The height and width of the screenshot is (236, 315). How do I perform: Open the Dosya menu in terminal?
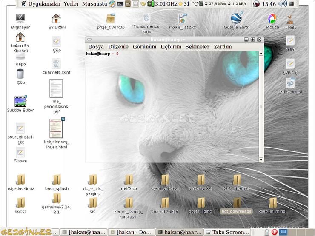[96, 47]
